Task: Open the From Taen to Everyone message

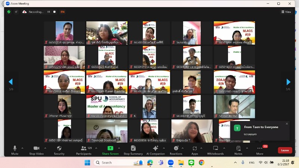Action: (x=260, y=131)
